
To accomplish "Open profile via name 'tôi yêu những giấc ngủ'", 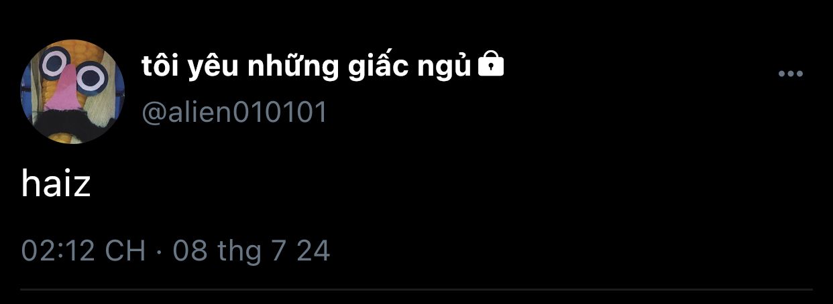I will pos(307,67).
